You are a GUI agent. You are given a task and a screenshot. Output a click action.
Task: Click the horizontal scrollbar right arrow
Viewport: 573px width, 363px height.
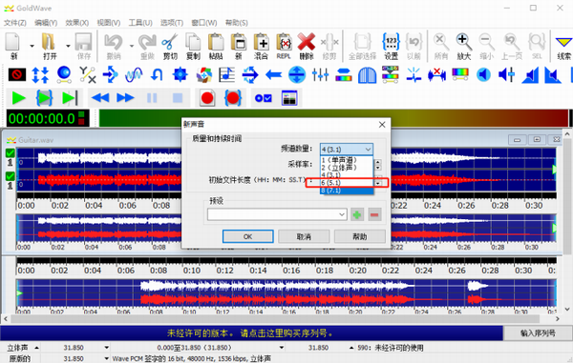click(558, 319)
